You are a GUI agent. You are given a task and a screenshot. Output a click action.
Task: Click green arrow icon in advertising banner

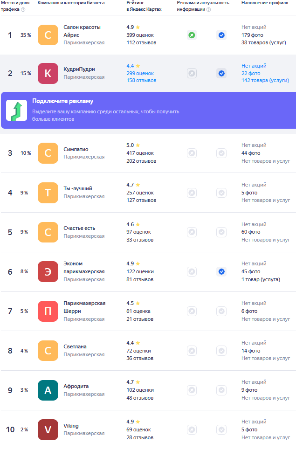(16, 110)
